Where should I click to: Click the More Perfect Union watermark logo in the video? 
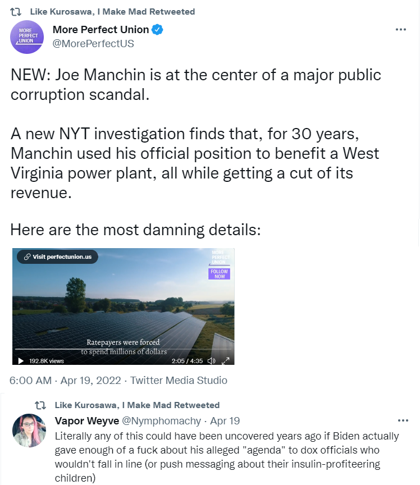[220, 257]
